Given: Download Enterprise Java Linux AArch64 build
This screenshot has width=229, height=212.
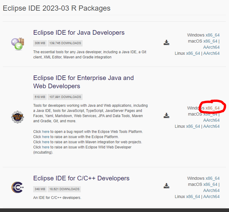Looking at the screenshot, I should (x=211, y=127).
